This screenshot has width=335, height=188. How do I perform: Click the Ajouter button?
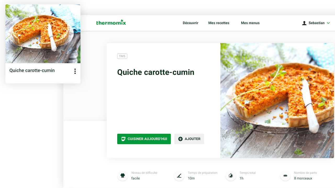coord(189,139)
